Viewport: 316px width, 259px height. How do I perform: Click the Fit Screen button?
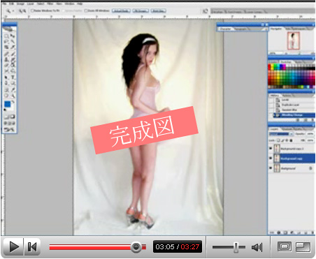[141, 10]
